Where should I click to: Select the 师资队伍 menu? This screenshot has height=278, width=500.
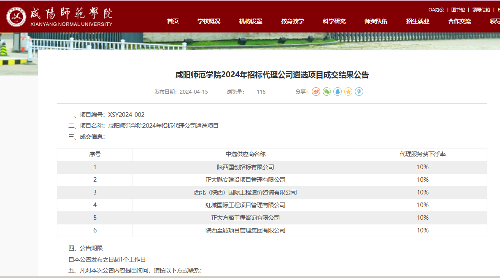point(376,21)
